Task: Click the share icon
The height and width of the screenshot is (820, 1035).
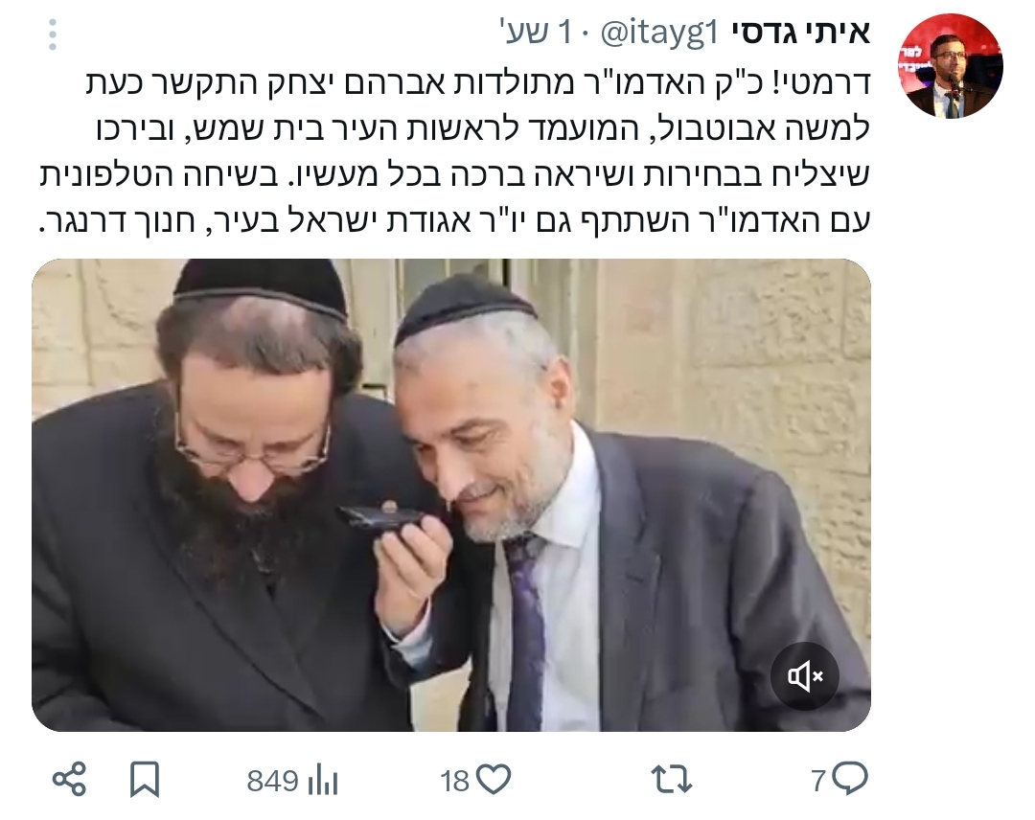Action: (x=69, y=780)
